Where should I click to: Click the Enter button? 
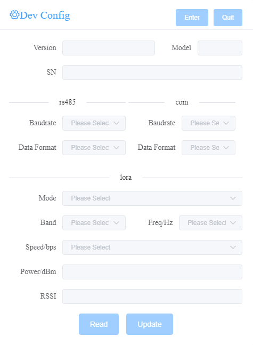tap(192, 18)
